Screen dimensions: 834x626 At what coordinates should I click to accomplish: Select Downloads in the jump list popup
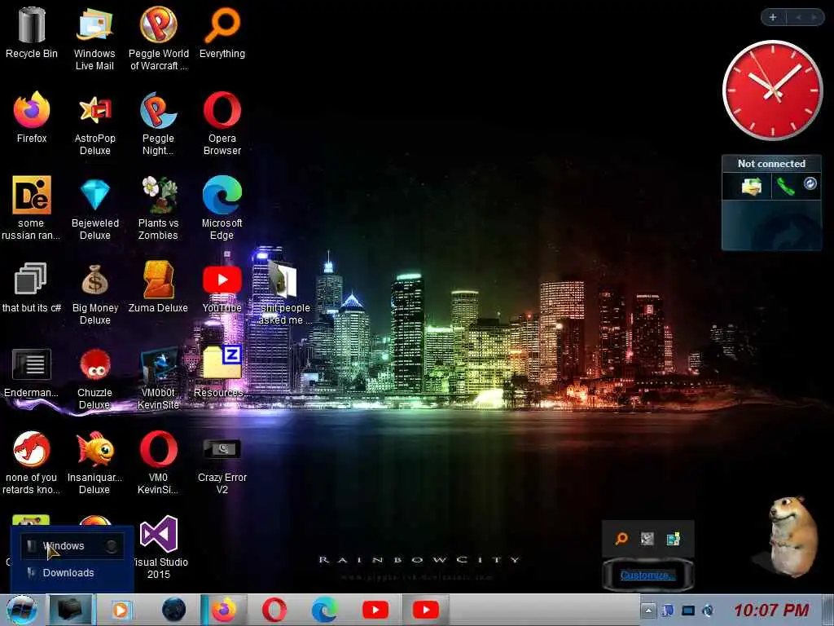pos(72,573)
